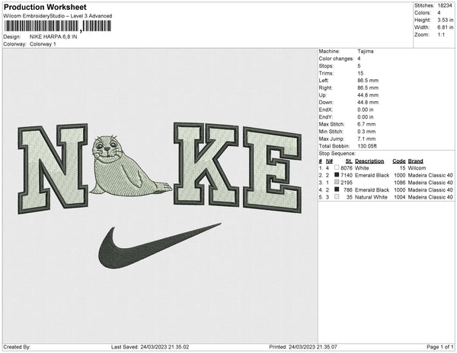457x353 pixels.
Task: Click the Machine value 'Tajima'
Action: pyautogui.click(x=366, y=51)
